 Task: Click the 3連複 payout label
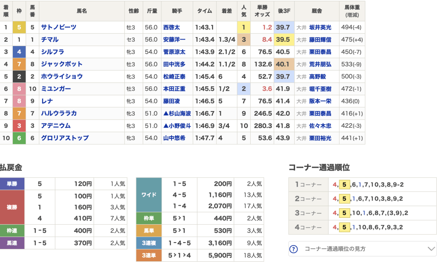[x=149, y=243]
